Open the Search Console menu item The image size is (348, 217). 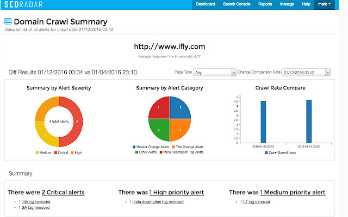pos(237,4)
